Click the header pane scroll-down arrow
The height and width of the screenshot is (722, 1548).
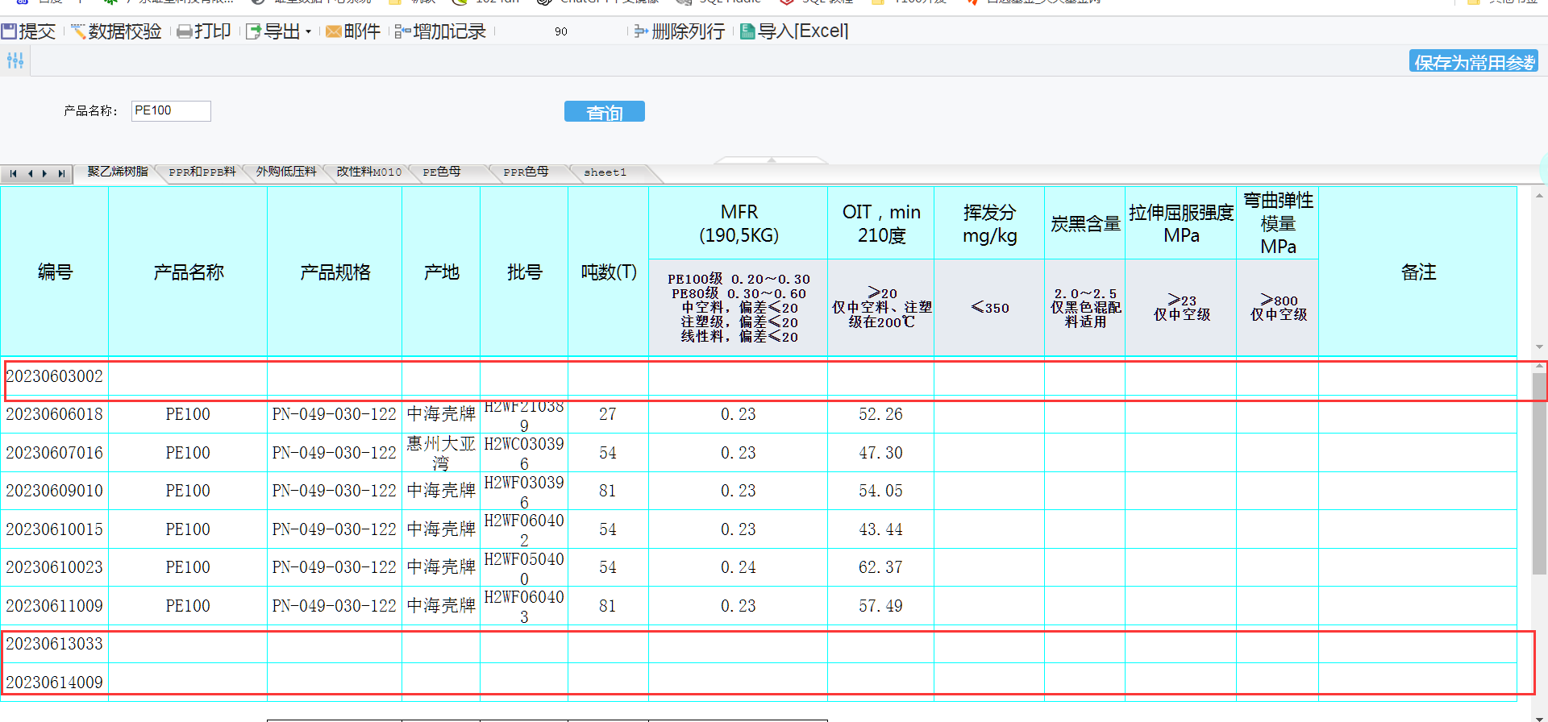[1539, 346]
